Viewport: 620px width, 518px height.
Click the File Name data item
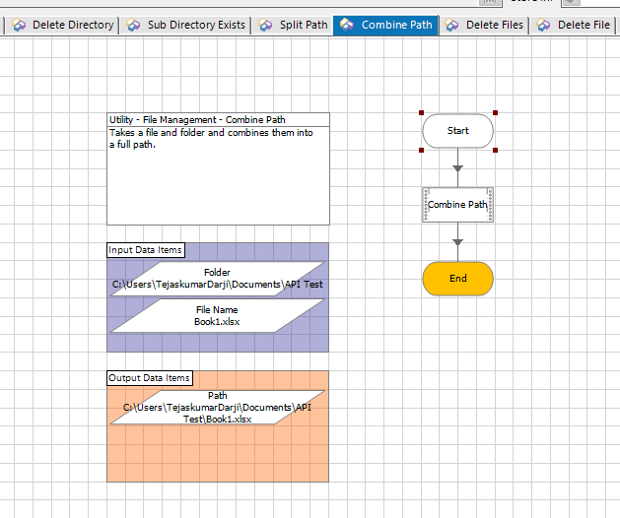point(217,315)
